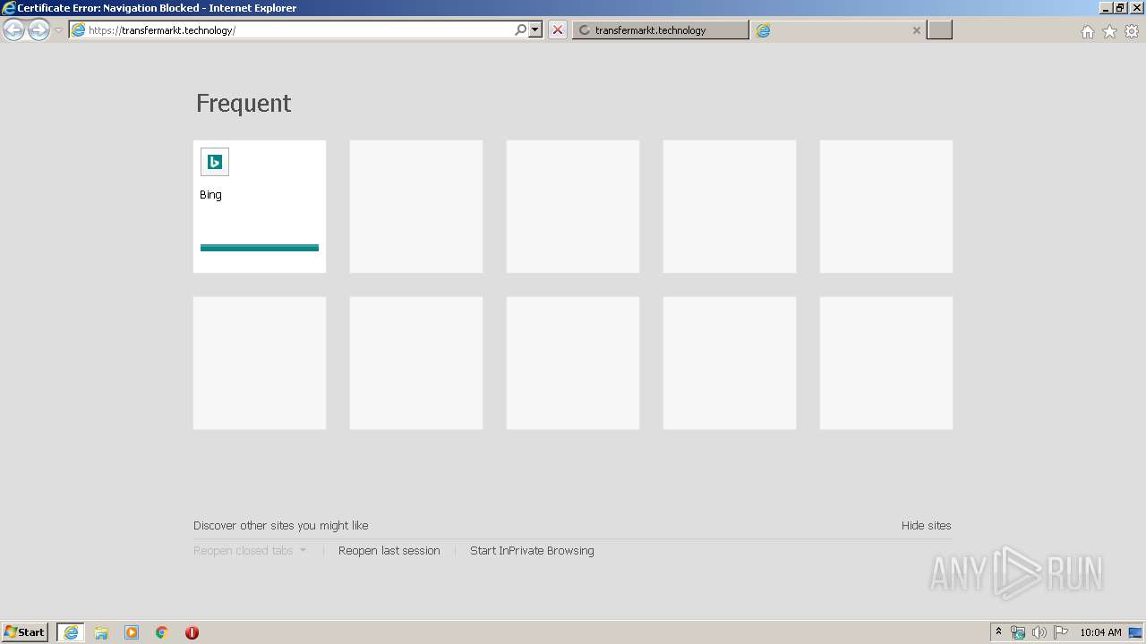
Task: Open the volume speaker tray icon
Action: (1039, 632)
